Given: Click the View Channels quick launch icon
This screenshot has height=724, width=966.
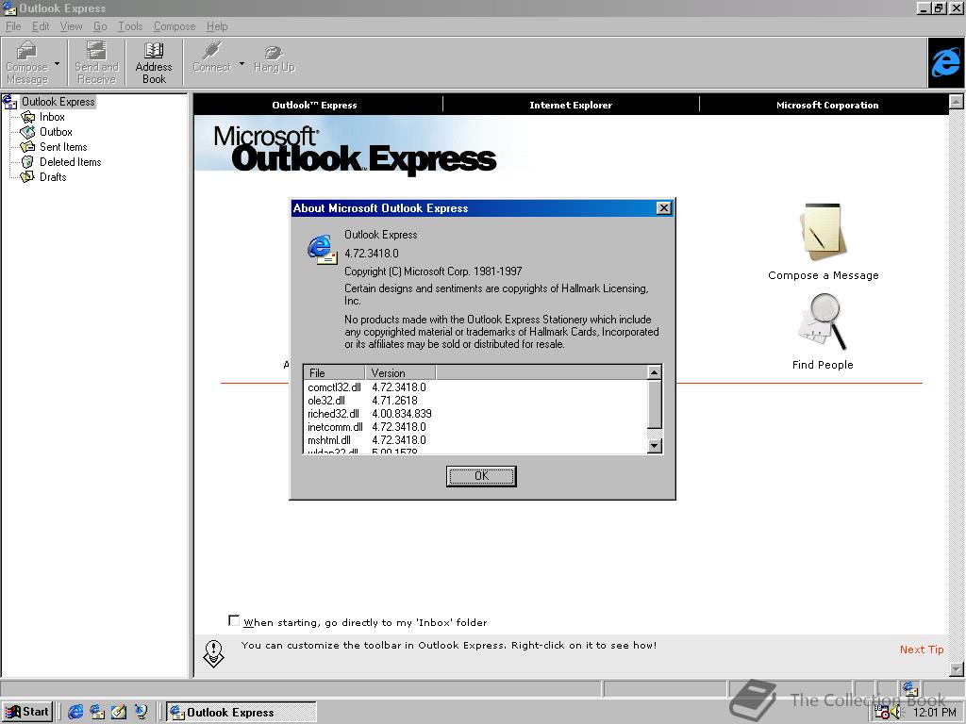Looking at the screenshot, I should click(141, 712).
